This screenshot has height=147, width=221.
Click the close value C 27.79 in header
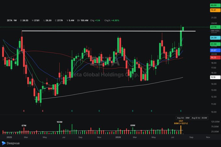(59, 20)
